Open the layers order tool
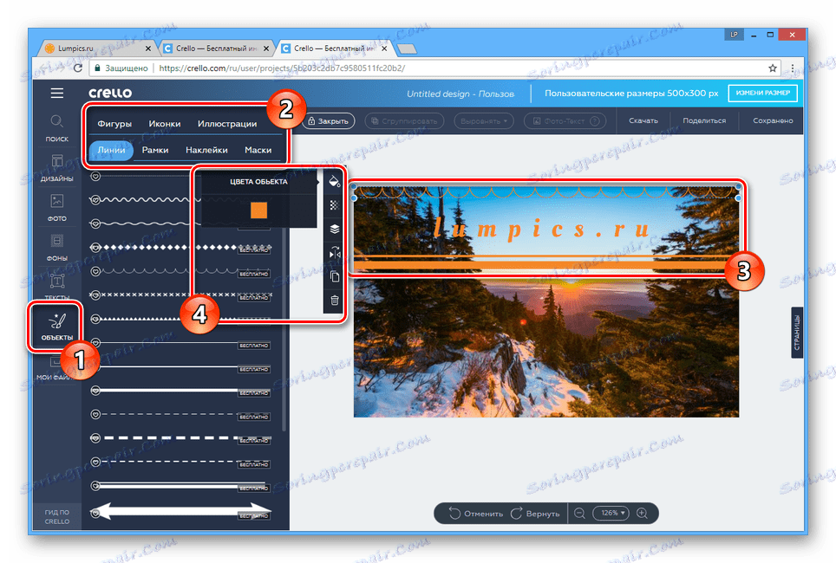Image resolution: width=836 pixels, height=563 pixels. [334, 229]
